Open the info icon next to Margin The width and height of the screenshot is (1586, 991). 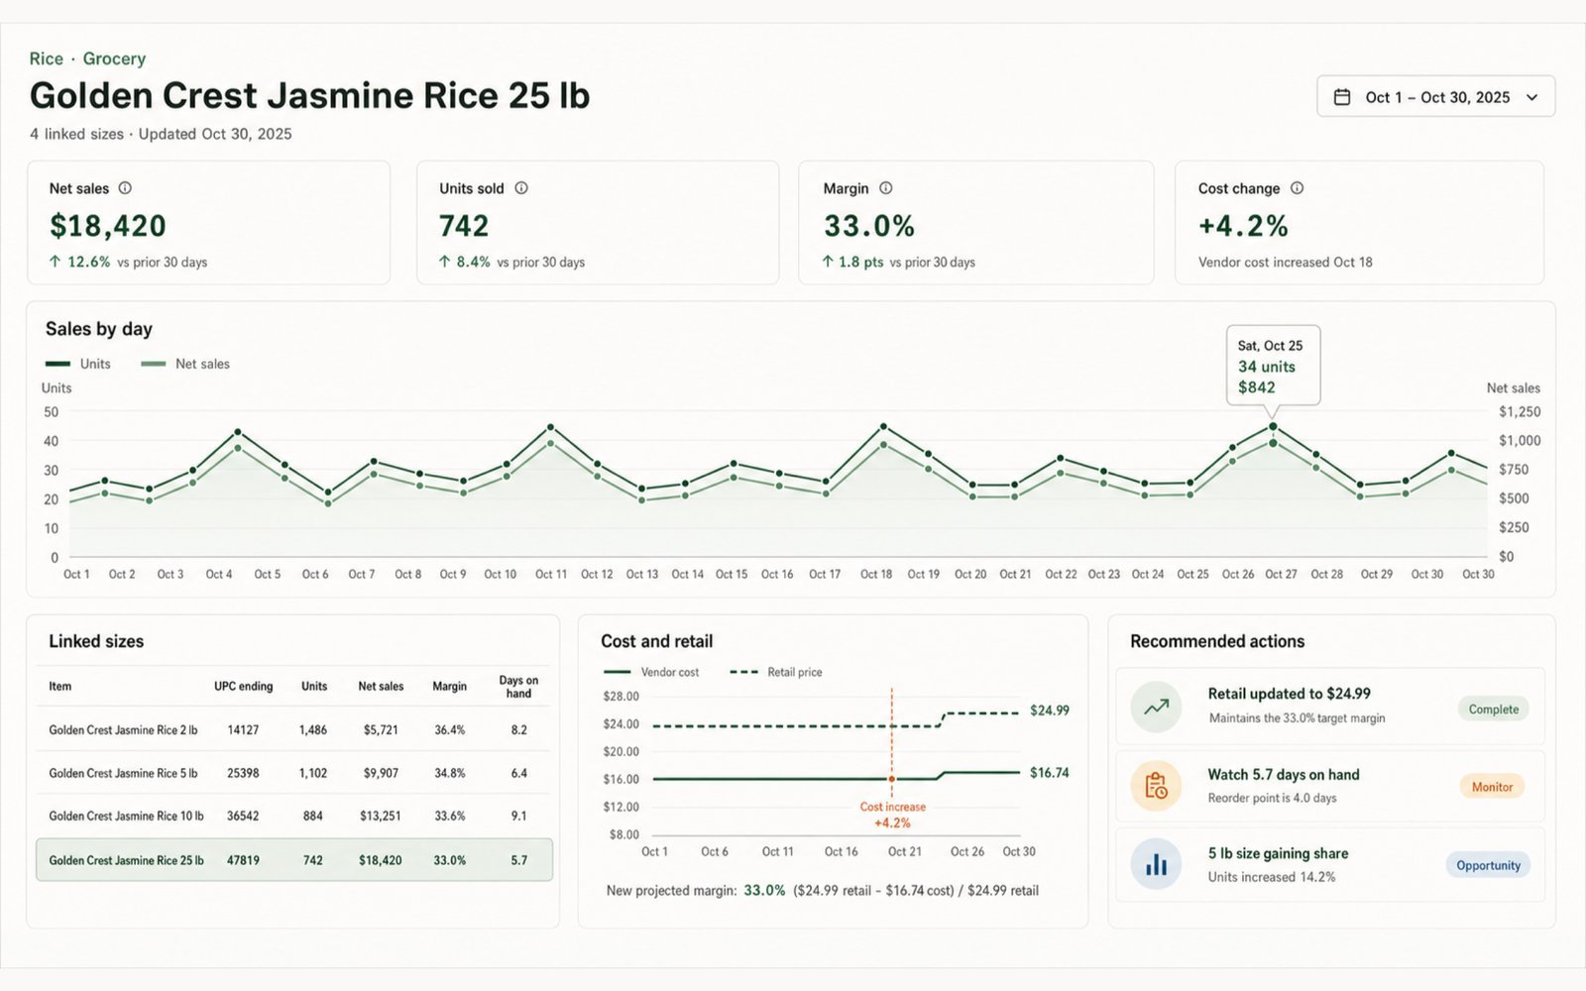(x=886, y=188)
